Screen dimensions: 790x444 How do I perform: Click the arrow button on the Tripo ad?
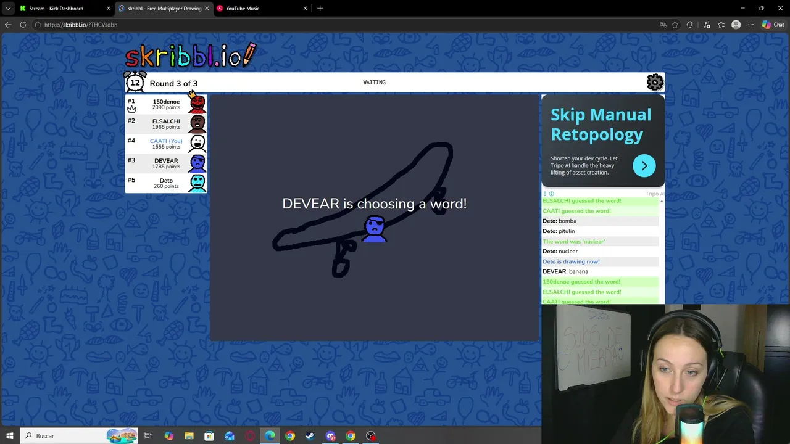pos(644,165)
